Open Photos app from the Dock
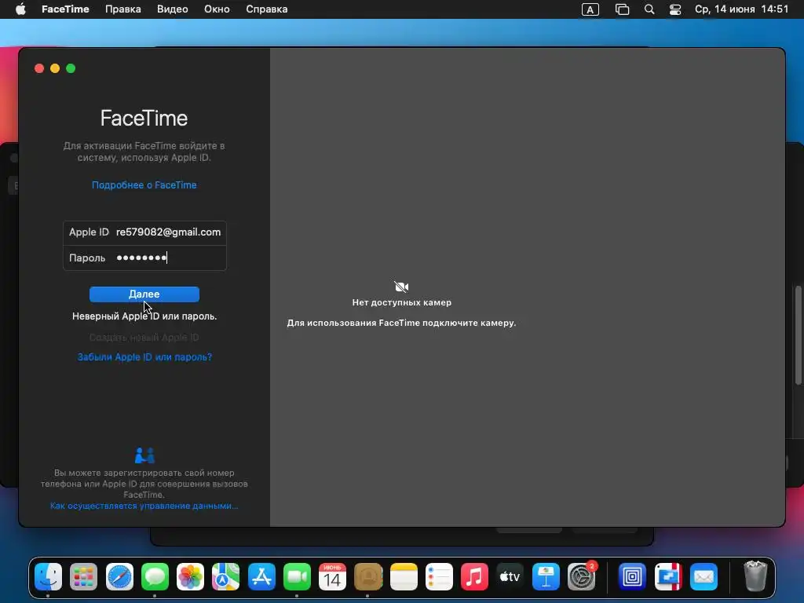This screenshot has width=804, height=603. coord(190,576)
